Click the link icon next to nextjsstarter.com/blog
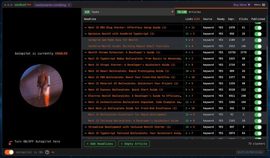This screenshot has height=158, width=270. (x=69, y=5)
